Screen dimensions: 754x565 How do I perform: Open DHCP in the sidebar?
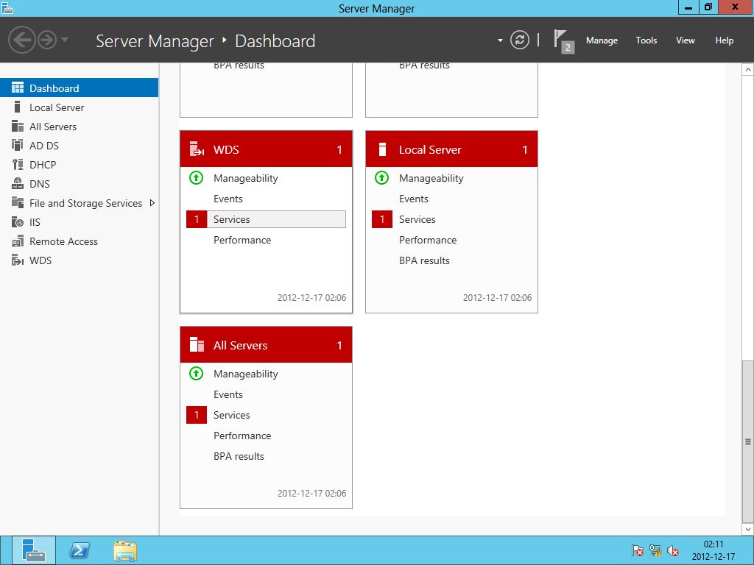(79, 165)
